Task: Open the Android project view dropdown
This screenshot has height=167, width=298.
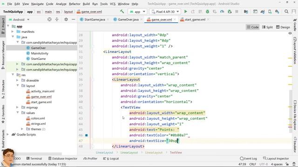Action: pyautogui.click(x=19, y=19)
